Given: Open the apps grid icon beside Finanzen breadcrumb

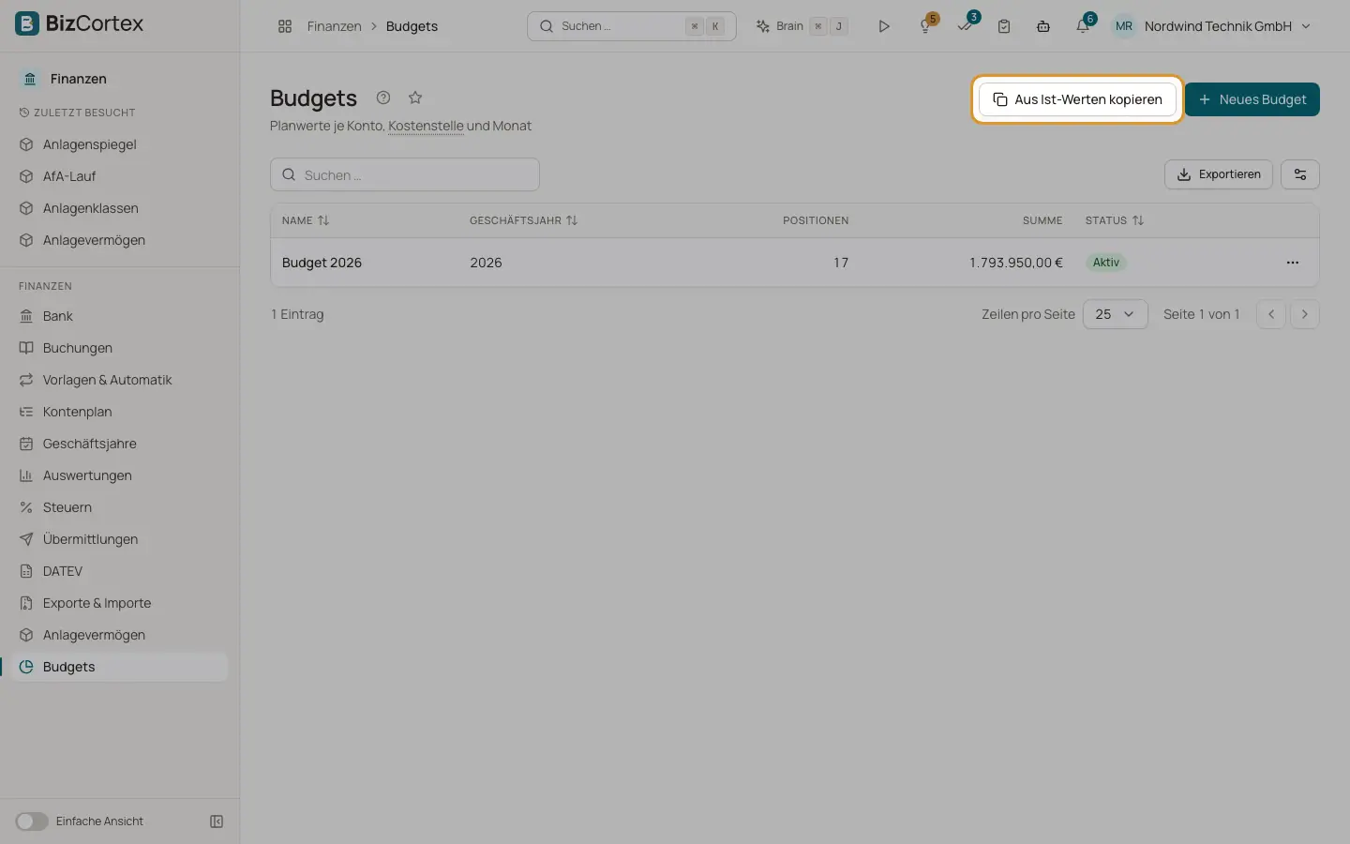Looking at the screenshot, I should 285,26.
